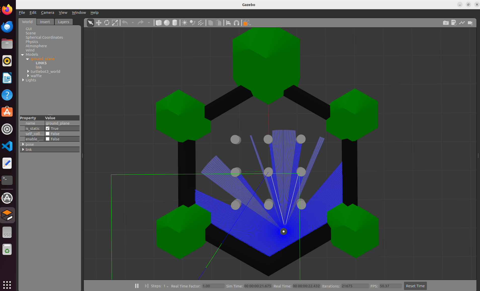Collapse the Models tree section
This screenshot has height=291, width=480.
(22, 54)
